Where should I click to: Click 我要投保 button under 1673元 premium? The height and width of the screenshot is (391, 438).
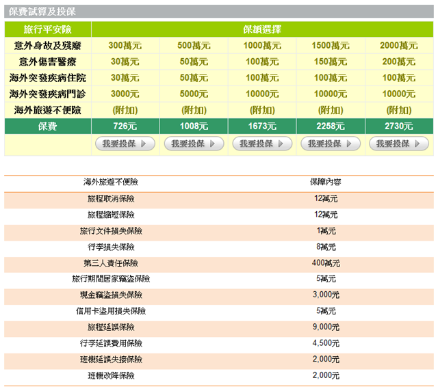point(262,144)
